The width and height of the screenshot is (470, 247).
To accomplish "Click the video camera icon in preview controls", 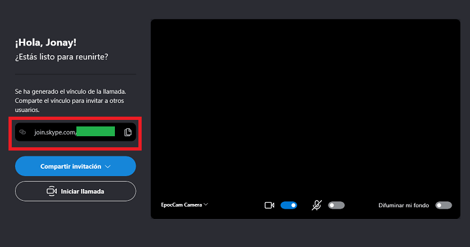I will 269,205.
